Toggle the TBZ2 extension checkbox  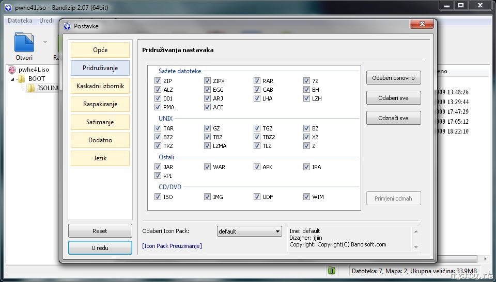tap(257, 137)
